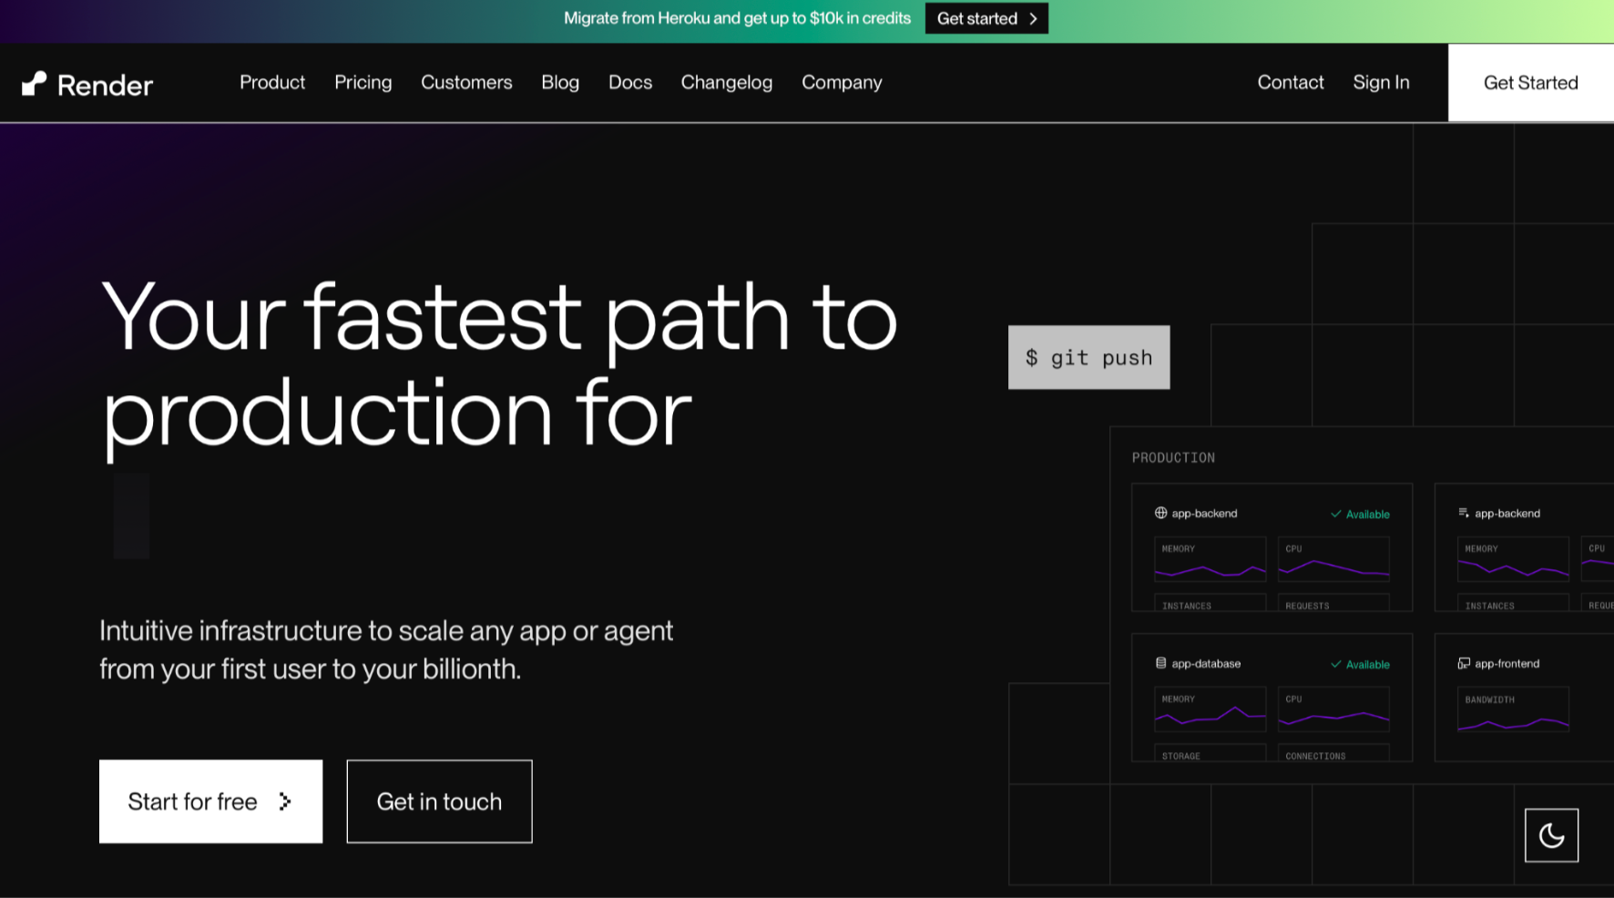Click the database icon beside app-database

[1160, 663]
